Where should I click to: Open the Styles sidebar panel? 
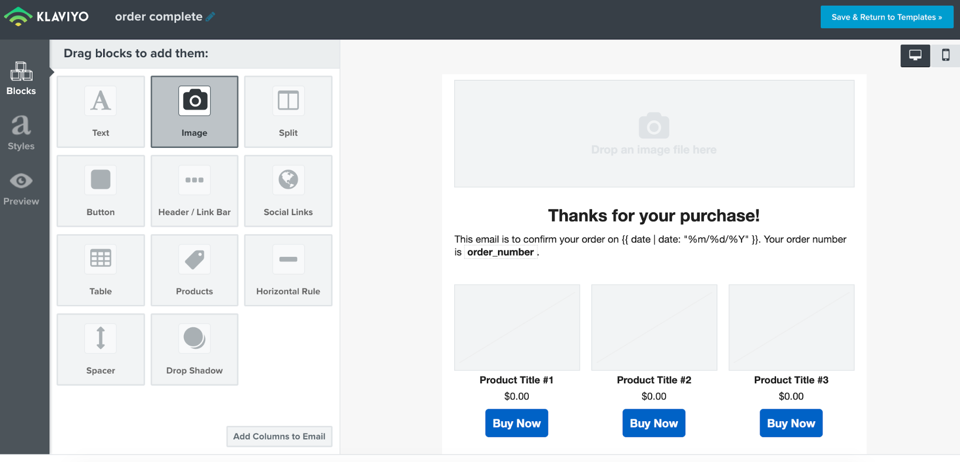click(x=21, y=133)
